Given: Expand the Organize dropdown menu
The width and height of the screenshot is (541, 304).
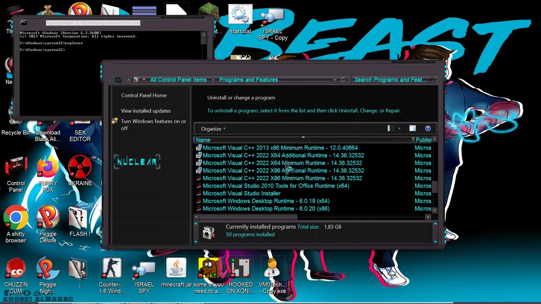Looking at the screenshot, I should (x=213, y=129).
